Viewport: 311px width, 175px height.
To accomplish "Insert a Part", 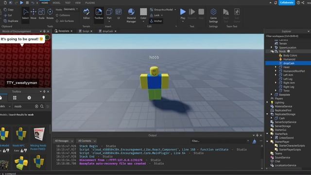I will tap(109, 14).
